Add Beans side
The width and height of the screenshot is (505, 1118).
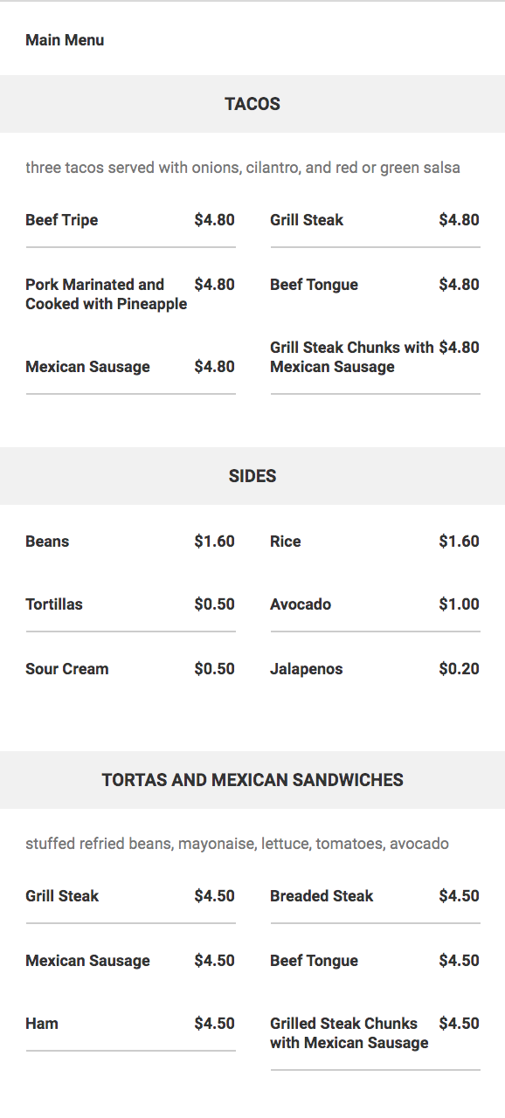(130, 542)
